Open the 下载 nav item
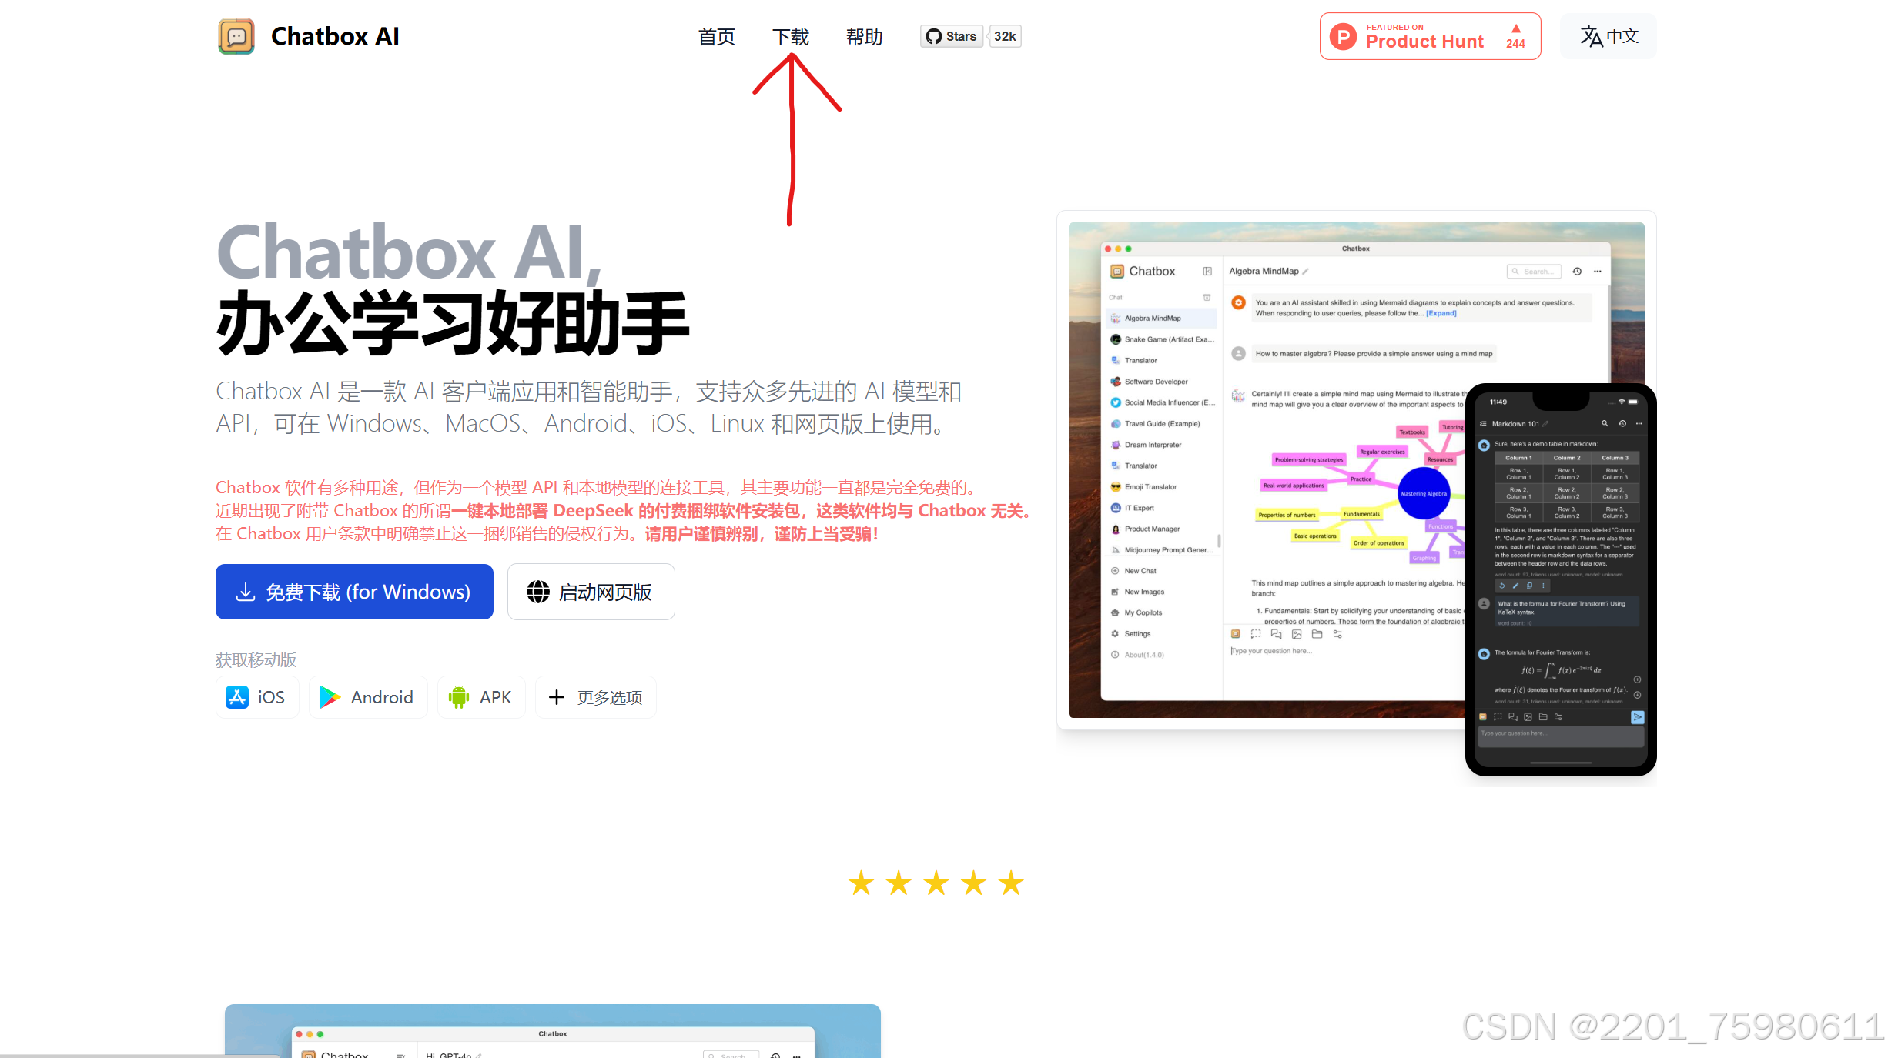This screenshot has width=1888, height=1058. pos(791,36)
